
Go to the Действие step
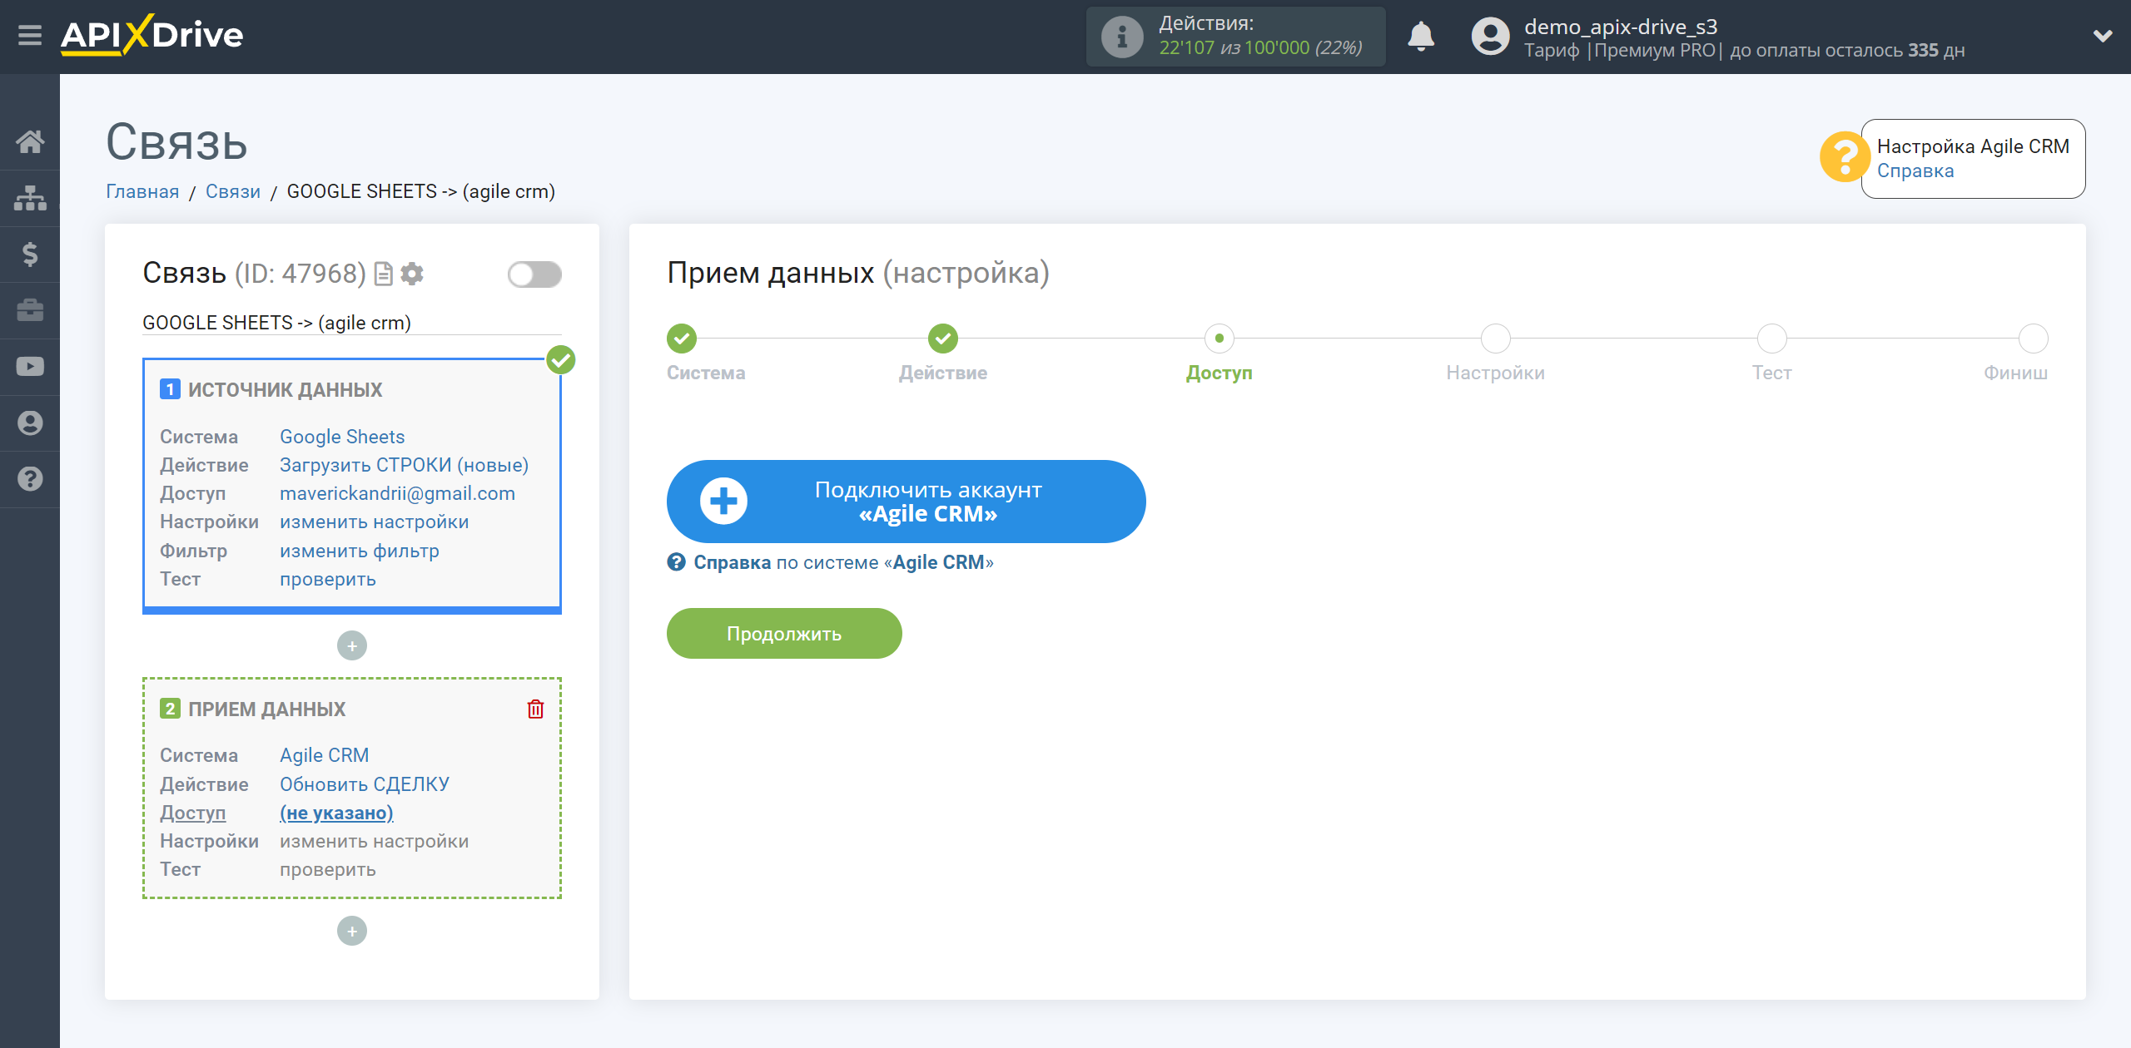(x=943, y=339)
